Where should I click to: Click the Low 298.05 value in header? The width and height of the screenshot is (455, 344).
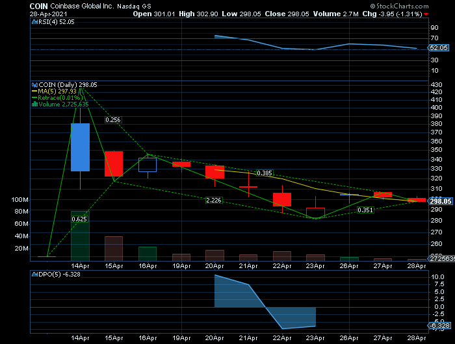(241, 14)
